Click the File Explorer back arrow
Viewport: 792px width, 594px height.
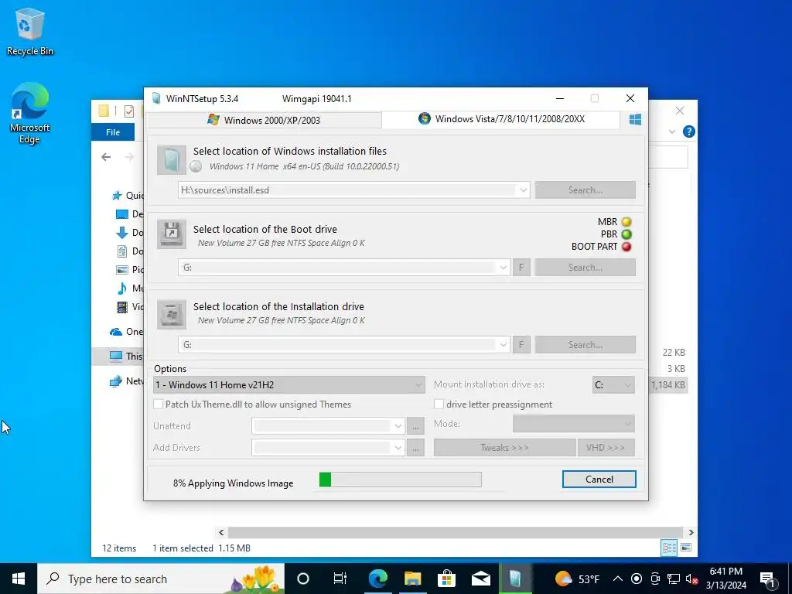(106, 157)
